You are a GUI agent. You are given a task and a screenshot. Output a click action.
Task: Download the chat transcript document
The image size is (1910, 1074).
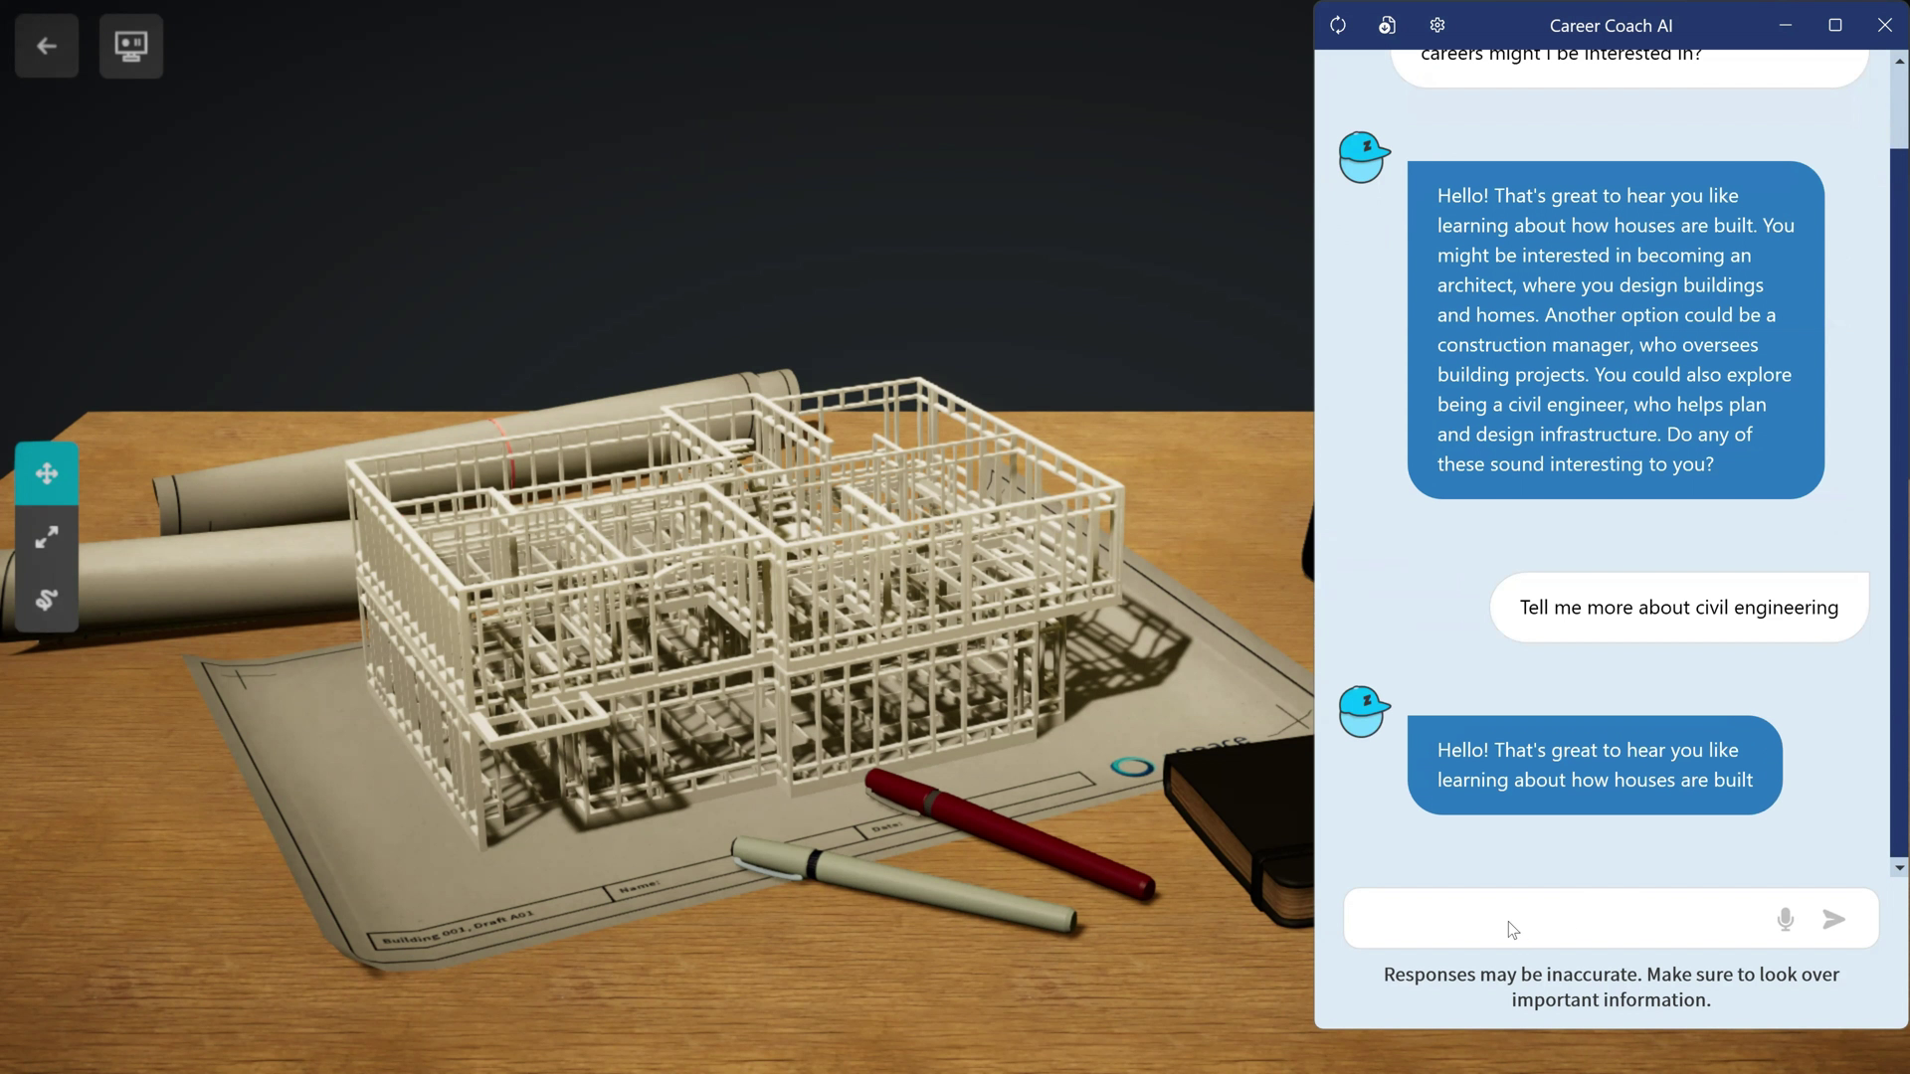tap(1387, 25)
